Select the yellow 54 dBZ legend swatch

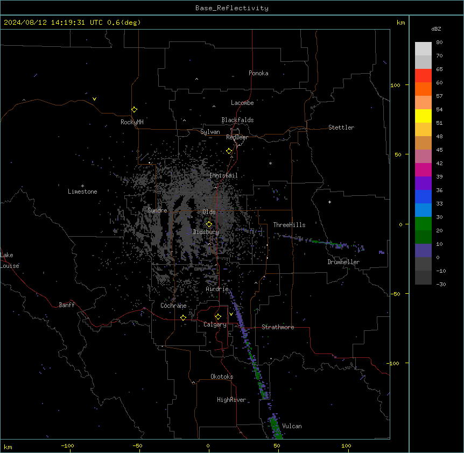[x=423, y=116]
